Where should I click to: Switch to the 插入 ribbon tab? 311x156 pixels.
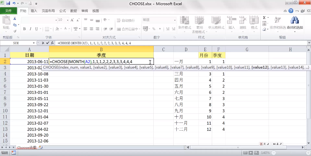[34, 11]
